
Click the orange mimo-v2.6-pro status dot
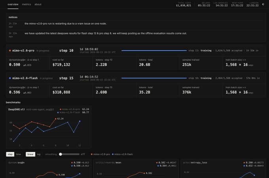(10, 51)
